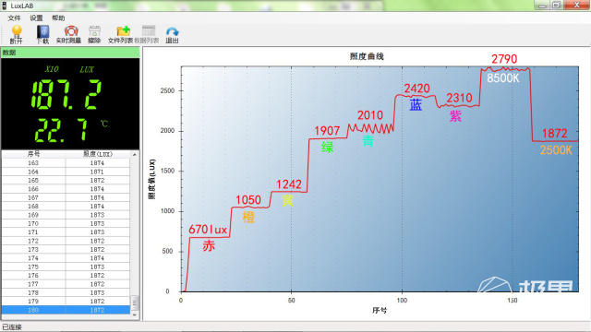The height and width of the screenshot is (332, 591).
Task: Select table row 175
Action: [x=66, y=267]
